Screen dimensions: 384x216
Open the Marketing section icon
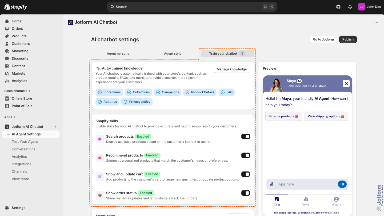click(x=7, y=51)
